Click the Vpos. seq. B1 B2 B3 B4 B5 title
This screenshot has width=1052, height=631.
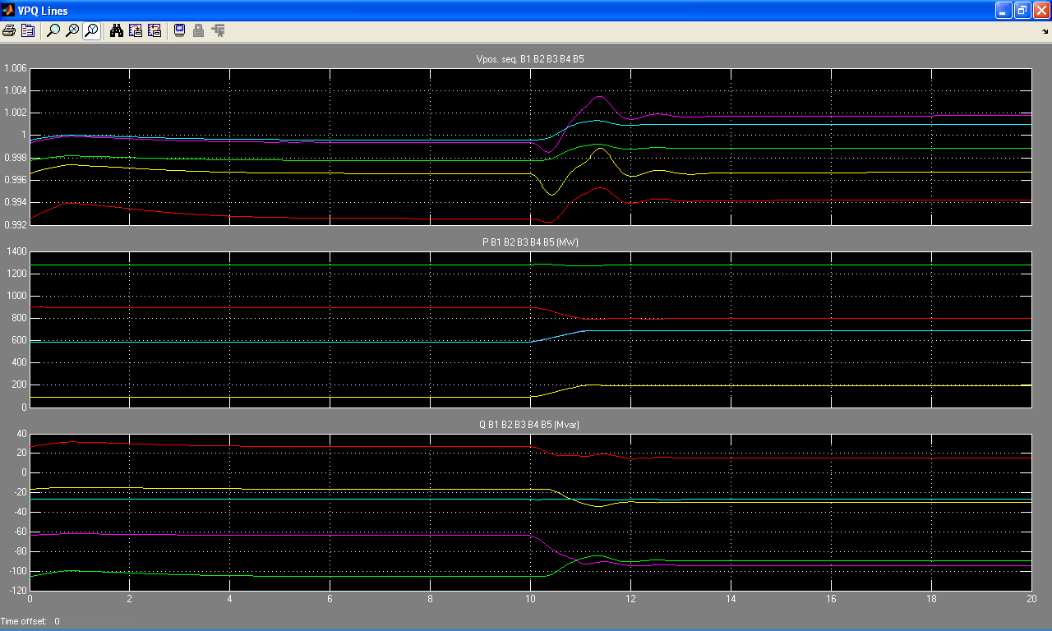pos(530,59)
